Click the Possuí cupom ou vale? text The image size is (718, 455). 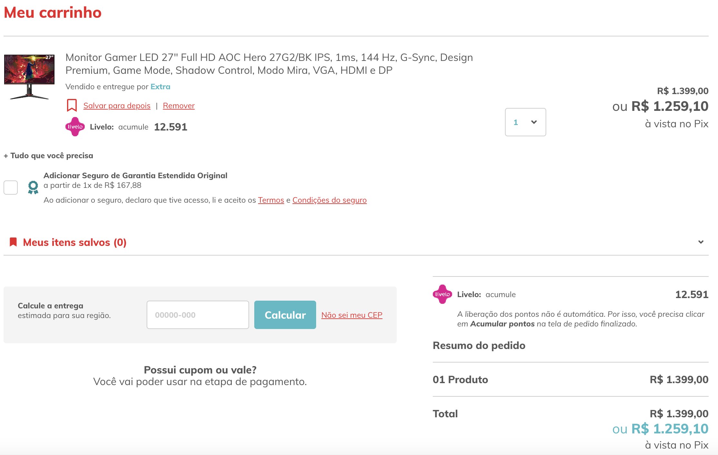(200, 370)
